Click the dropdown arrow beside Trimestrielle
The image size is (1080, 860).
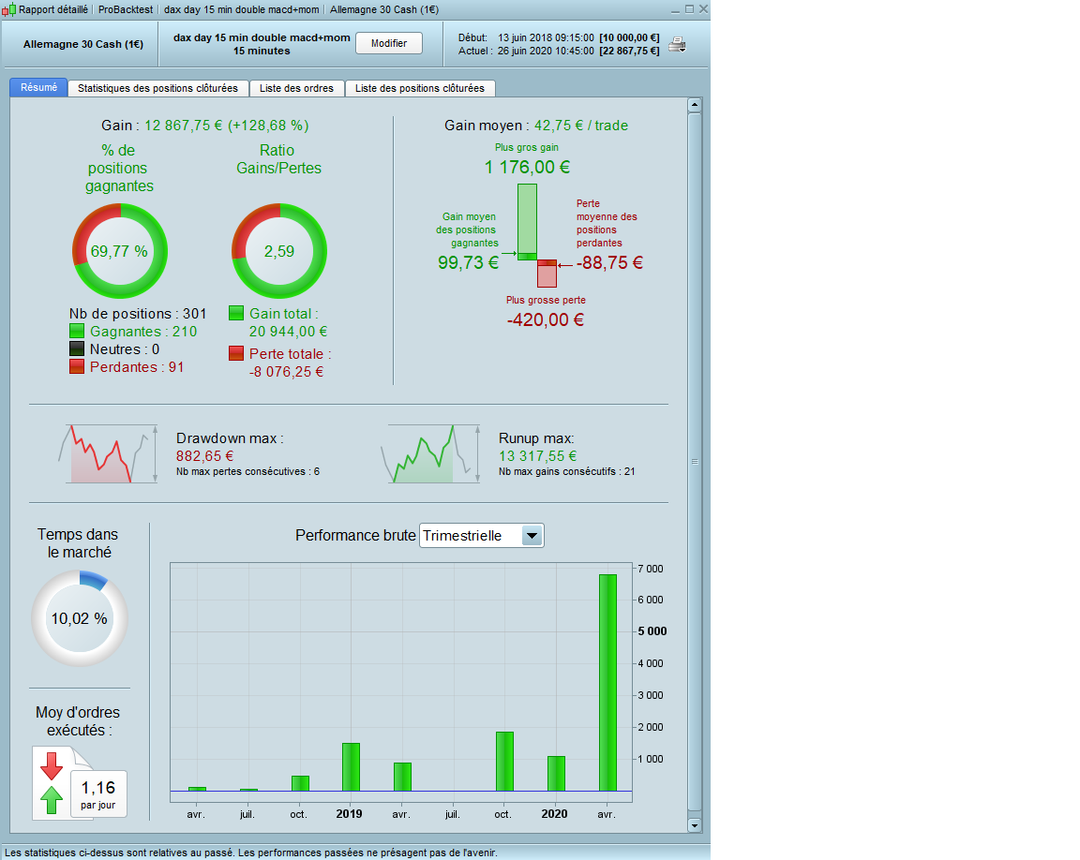[532, 536]
